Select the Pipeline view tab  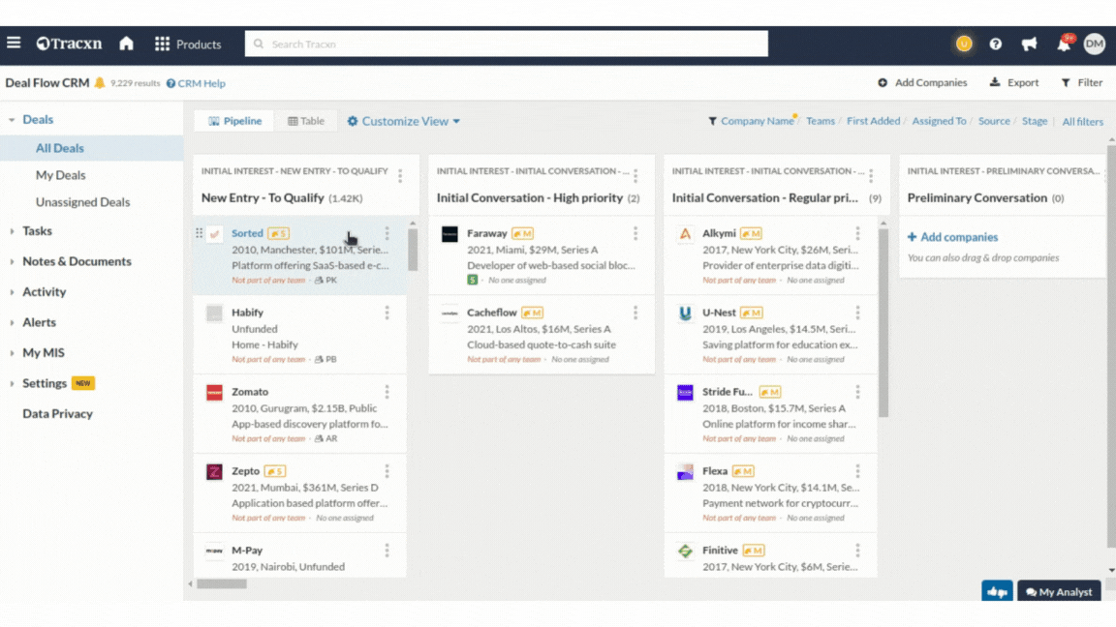pos(235,121)
